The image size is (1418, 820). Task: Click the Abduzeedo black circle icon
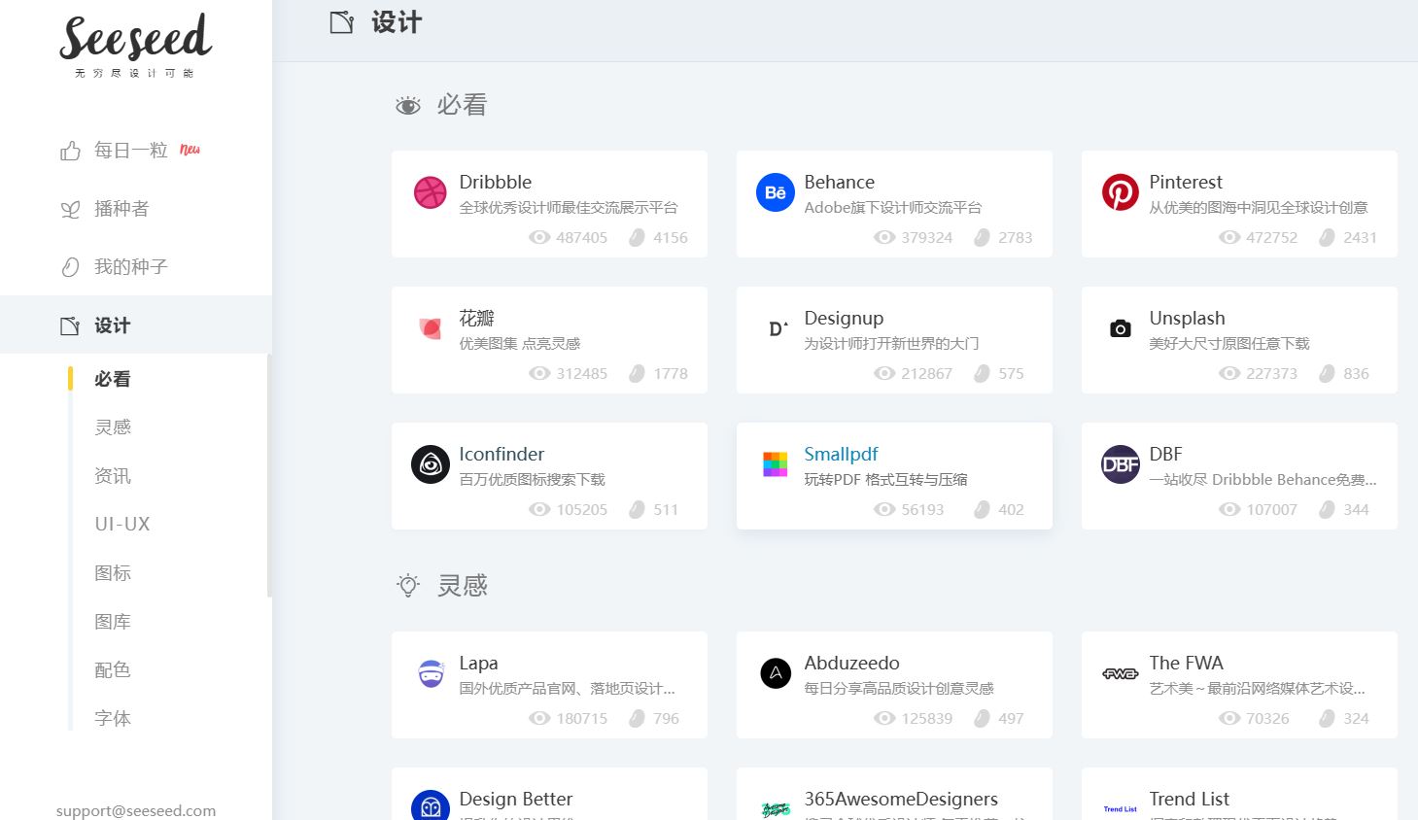click(x=775, y=673)
